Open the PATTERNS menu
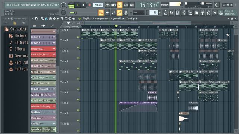The image size is (239, 134). pyautogui.click(x=25, y=5)
